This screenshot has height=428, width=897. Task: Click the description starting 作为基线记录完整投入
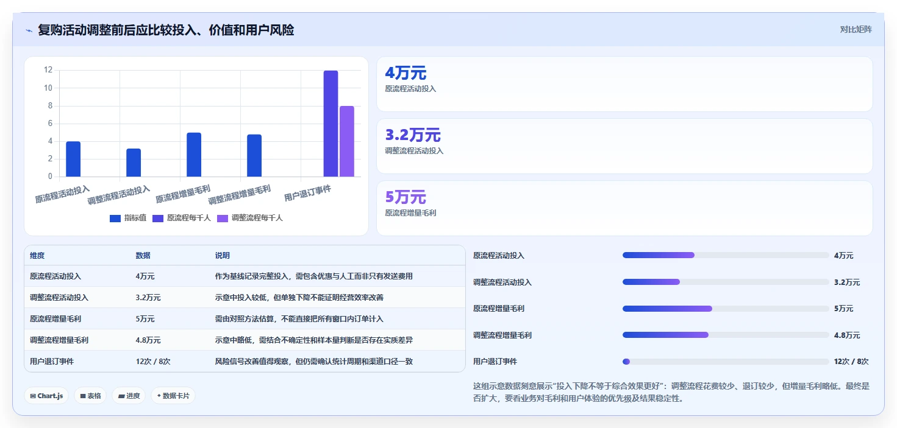point(314,276)
